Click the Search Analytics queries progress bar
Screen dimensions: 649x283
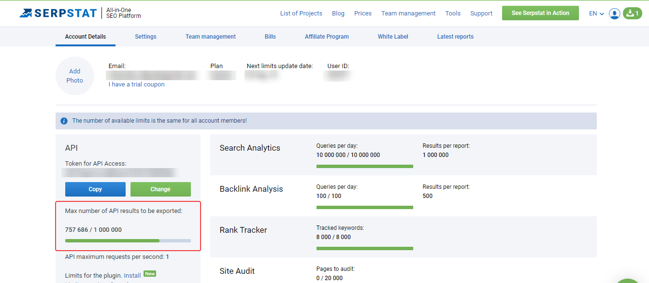tap(365, 166)
